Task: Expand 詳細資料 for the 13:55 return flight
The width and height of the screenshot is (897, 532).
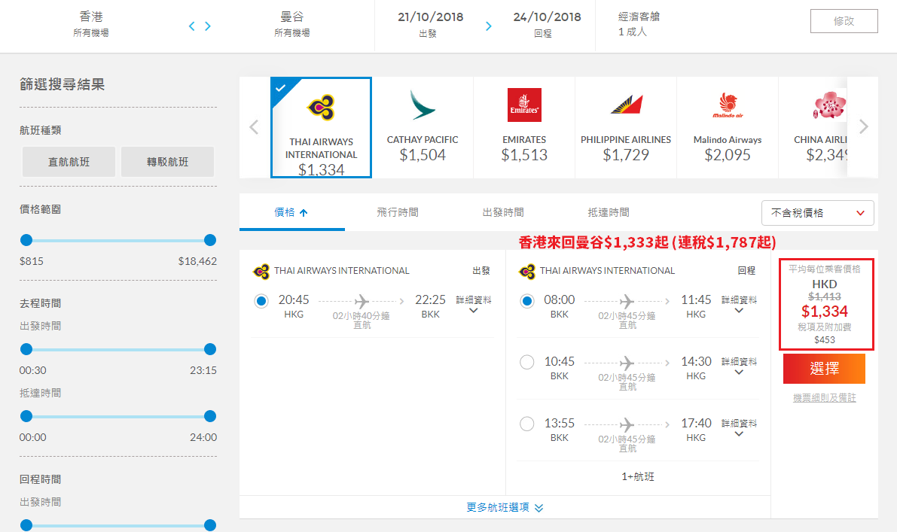Action: 739,428
